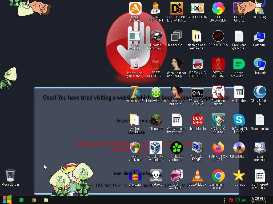
Task: Open the red flag tray icon
Action: [231, 200]
